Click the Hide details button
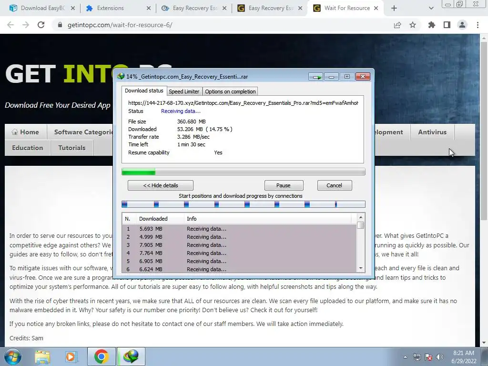 [x=160, y=185]
